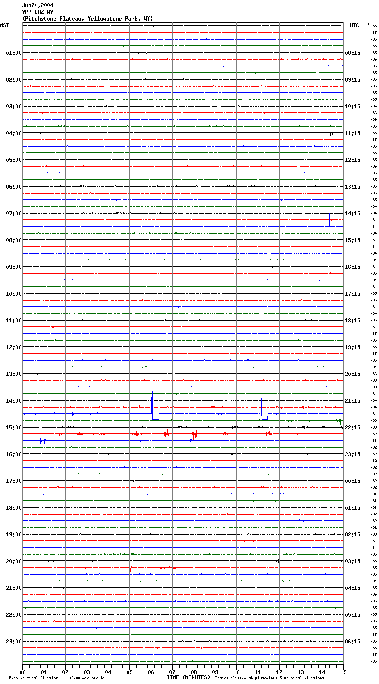Select the 07:00 MST hour label
This screenshot has width=379, height=684.
(x=14, y=214)
